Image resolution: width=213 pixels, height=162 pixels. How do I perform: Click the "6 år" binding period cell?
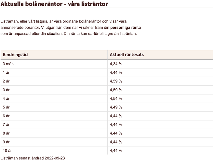click(6, 116)
